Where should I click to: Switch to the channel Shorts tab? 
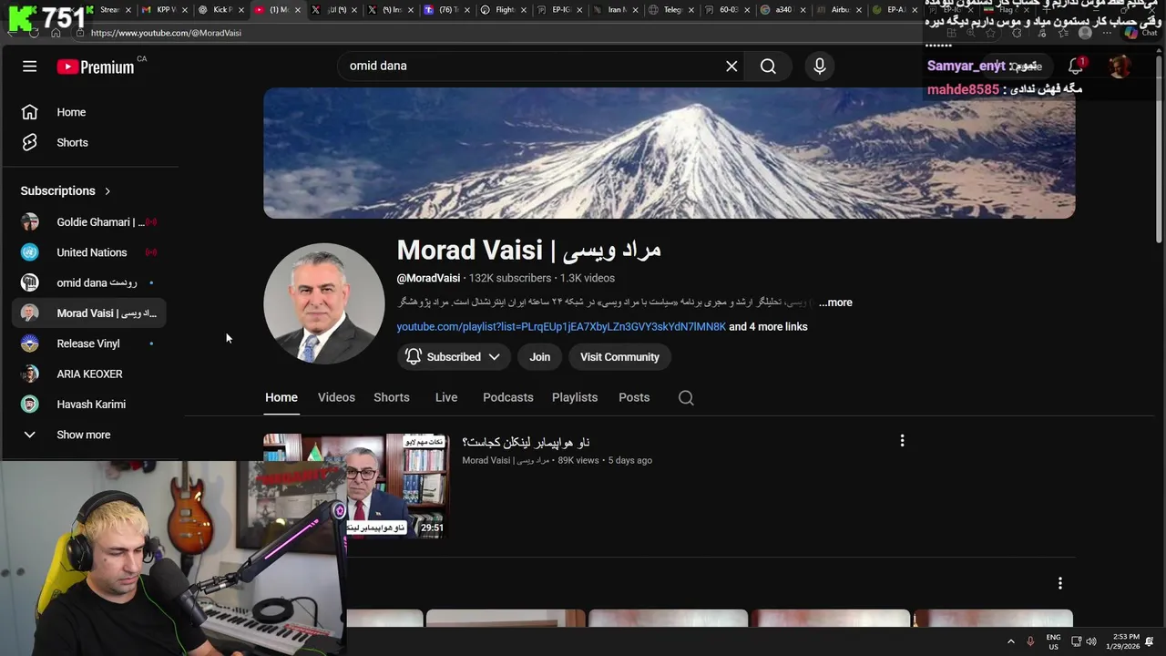[392, 397]
